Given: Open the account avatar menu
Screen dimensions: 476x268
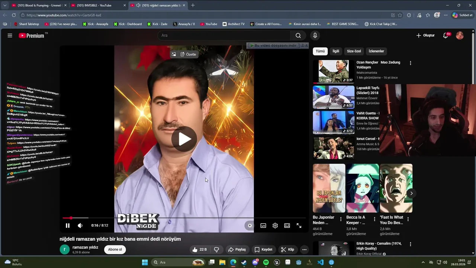Looking at the screenshot, I should point(460,35).
